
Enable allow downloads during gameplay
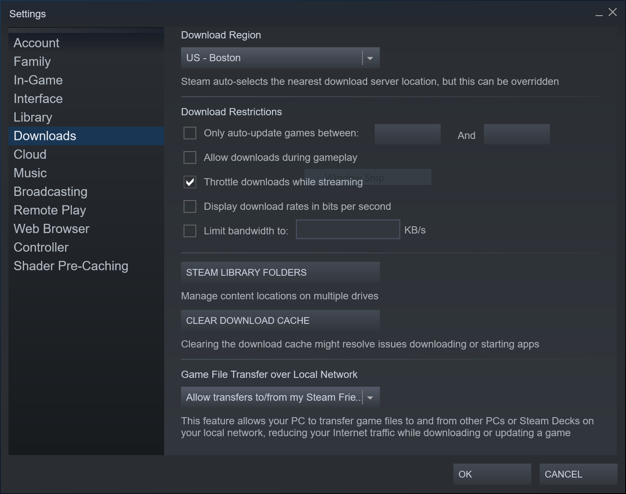click(190, 157)
